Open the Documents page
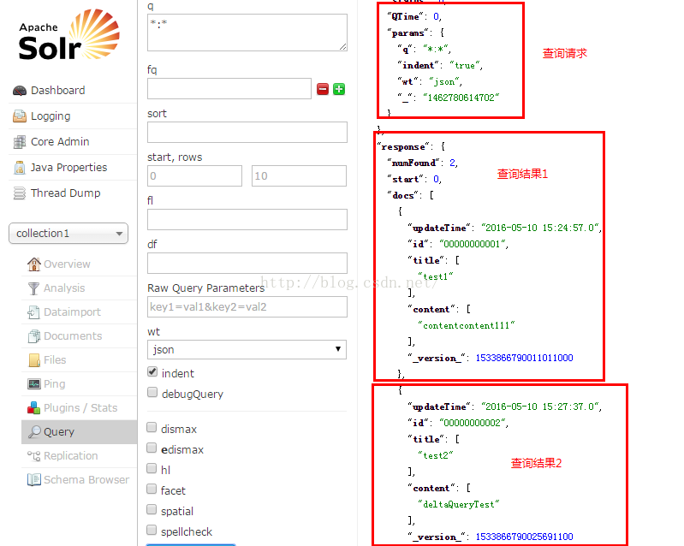The width and height of the screenshot is (684, 546). (x=73, y=336)
